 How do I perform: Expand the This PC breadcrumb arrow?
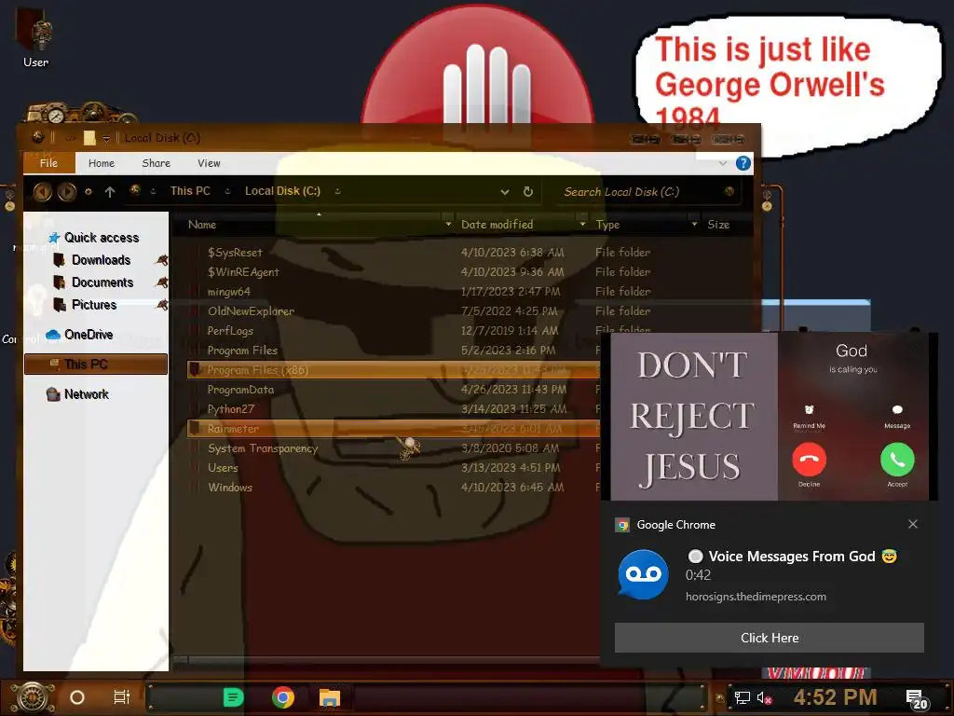227,191
